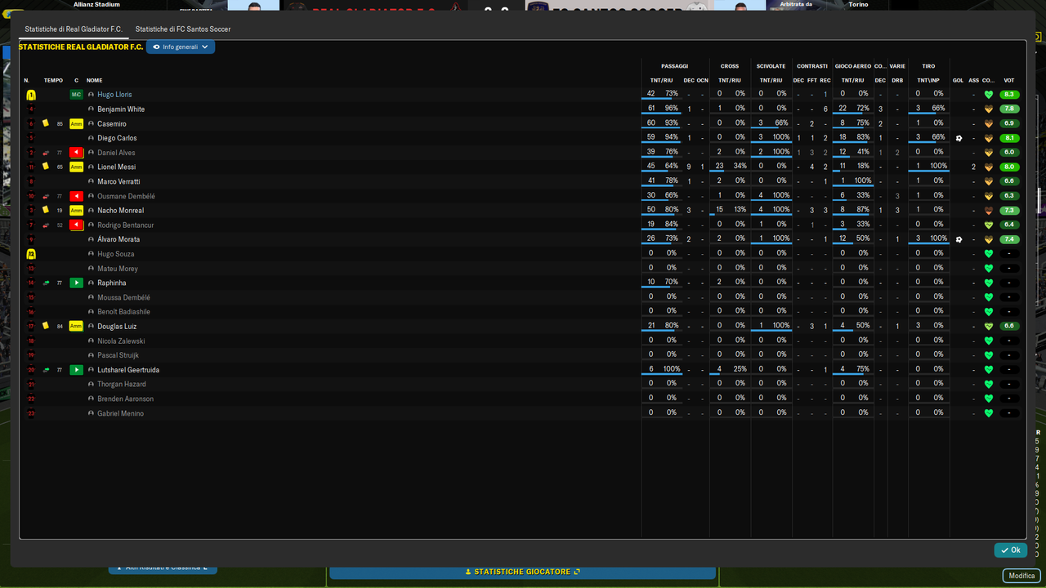Click the person icon beside Raphinha
1046x588 pixels.
coord(92,283)
